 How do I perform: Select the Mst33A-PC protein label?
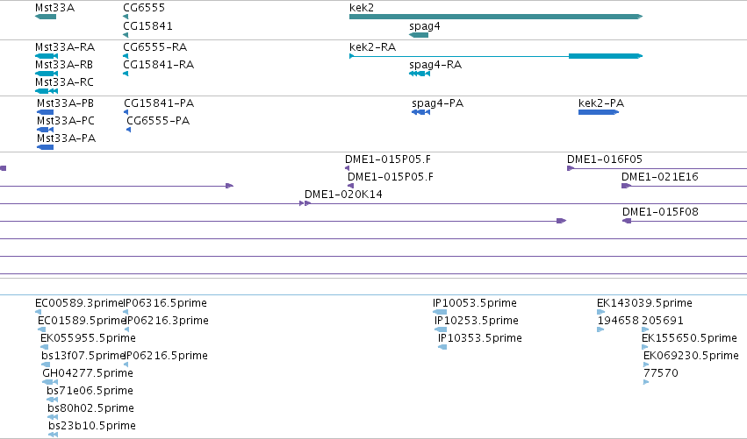pos(66,121)
